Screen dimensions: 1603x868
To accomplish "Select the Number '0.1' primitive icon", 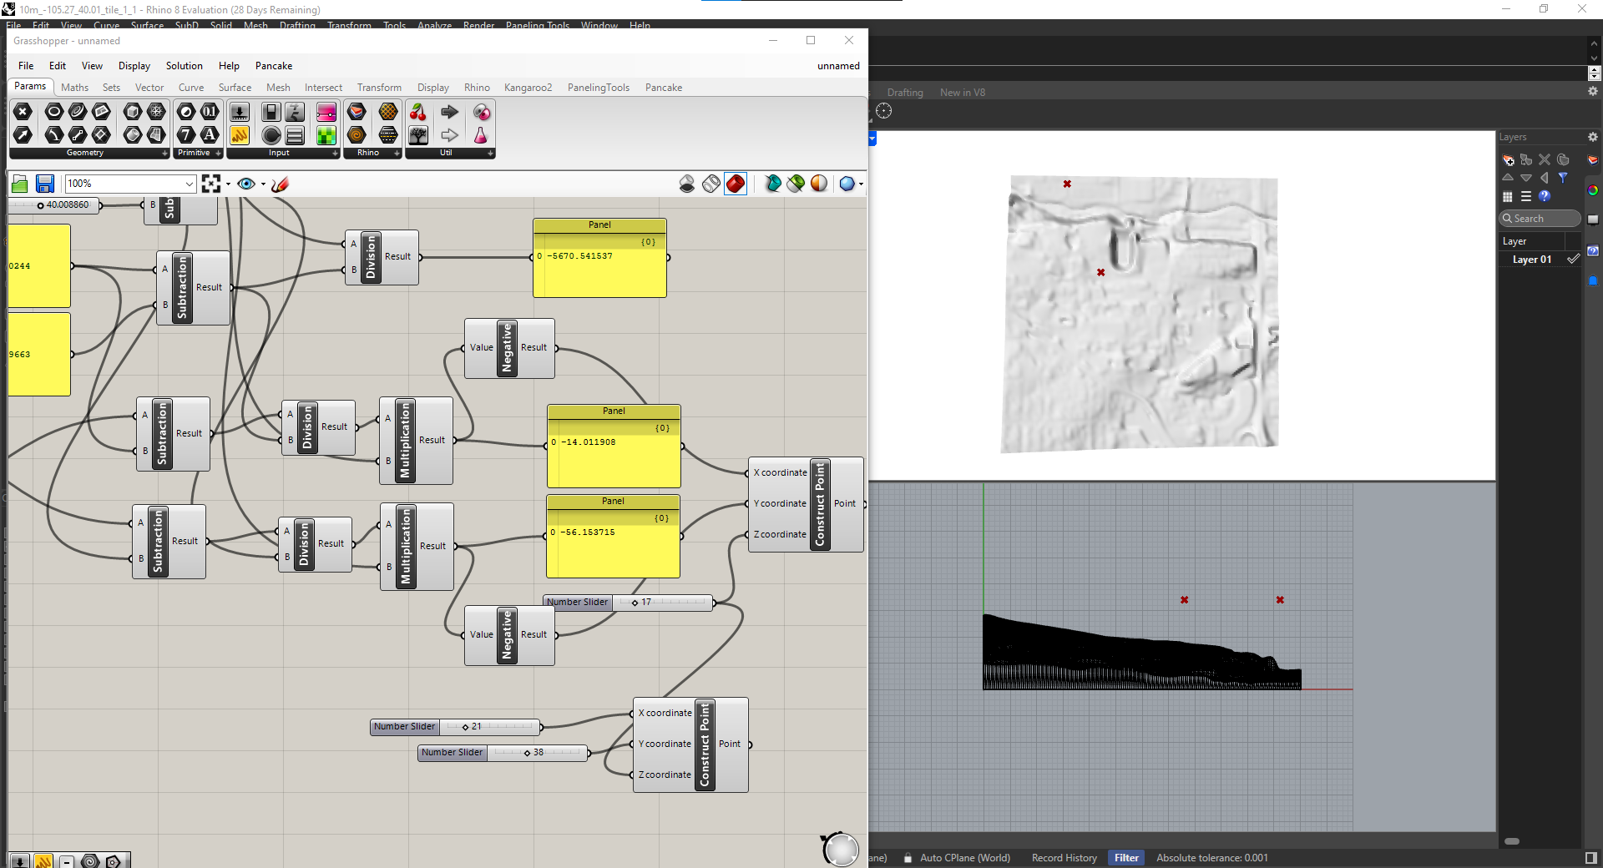I will pyautogui.click(x=210, y=112).
